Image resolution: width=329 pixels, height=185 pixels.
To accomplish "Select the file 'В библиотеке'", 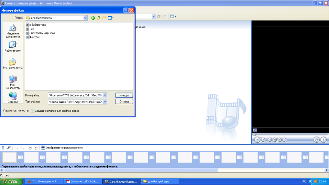I will pyautogui.click(x=36, y=25).
